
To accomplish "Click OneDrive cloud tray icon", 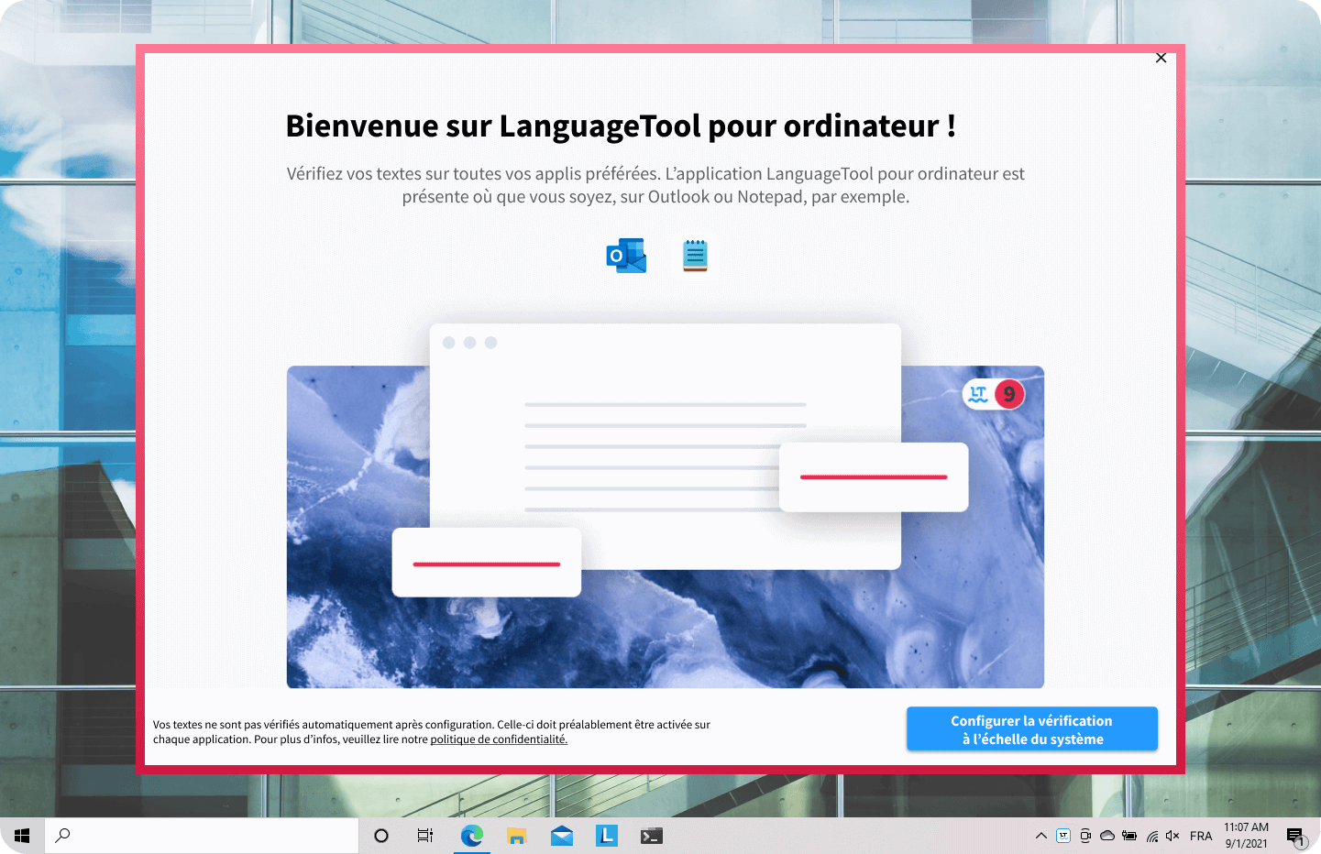I will [1107, 836].
